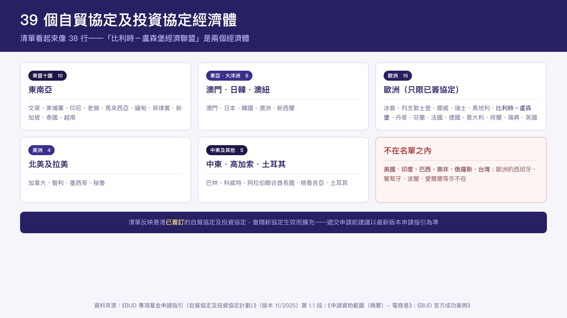Click the 中東 · 高加索 · 土耳其 heading
567x318 pixels.
246,164
